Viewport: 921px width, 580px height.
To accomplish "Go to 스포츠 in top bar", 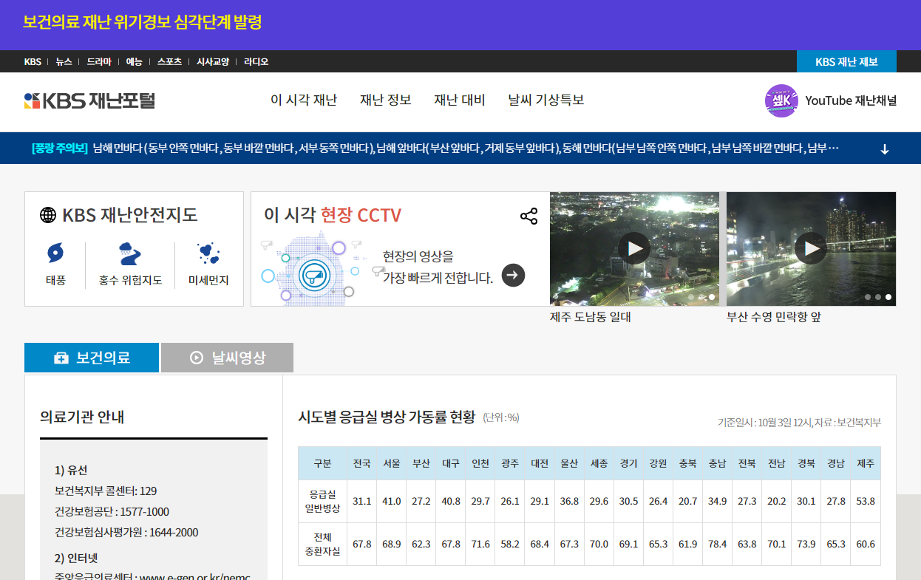I will tap(169, 61).
